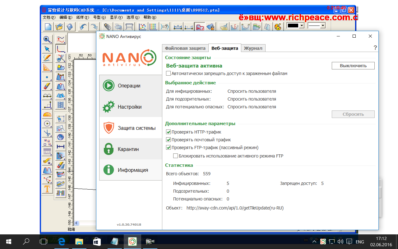Viewport: 398px width, 249px height.
Task: Select the orange text T tool
Action: 47,189
